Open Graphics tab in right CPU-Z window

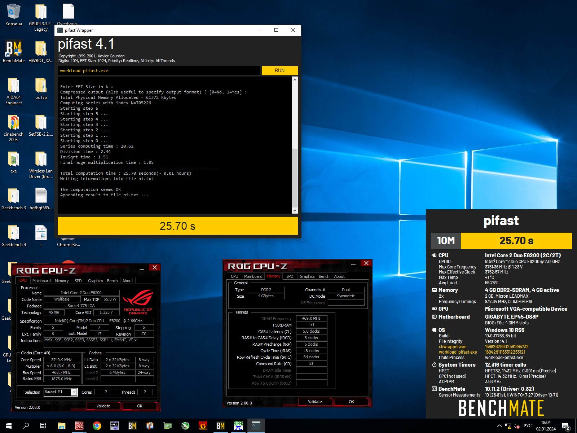point(307,276)
